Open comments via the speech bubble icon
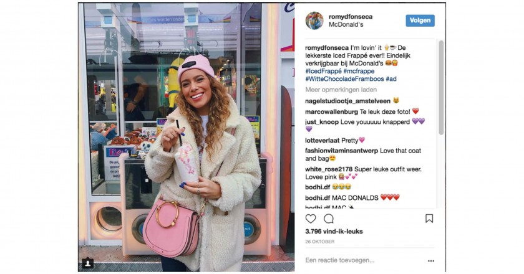Screen dimensions: 524x274 click(x=329, y=219)
